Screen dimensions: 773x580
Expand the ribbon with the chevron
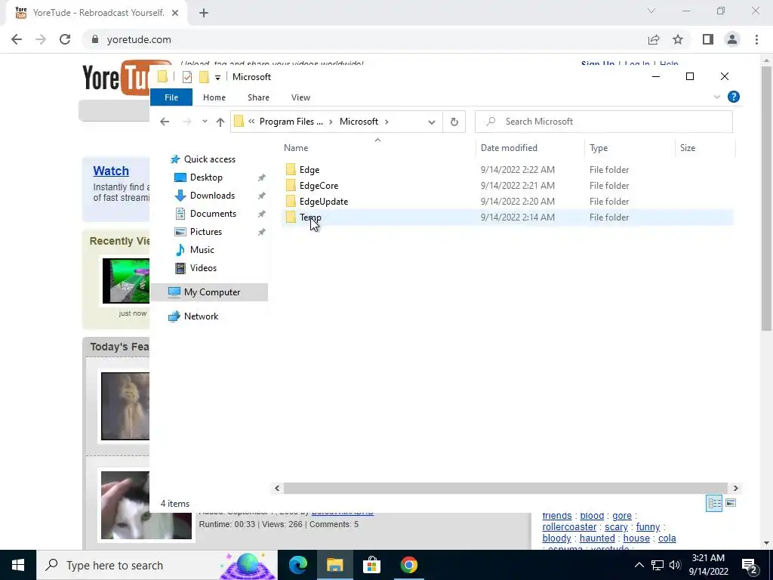point(717,97)
